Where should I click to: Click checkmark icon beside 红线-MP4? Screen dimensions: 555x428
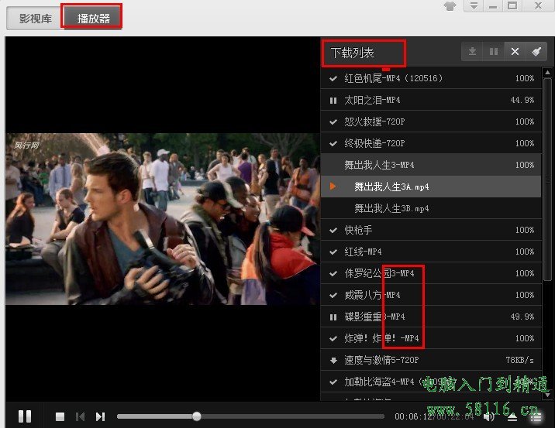click(333, 252)
